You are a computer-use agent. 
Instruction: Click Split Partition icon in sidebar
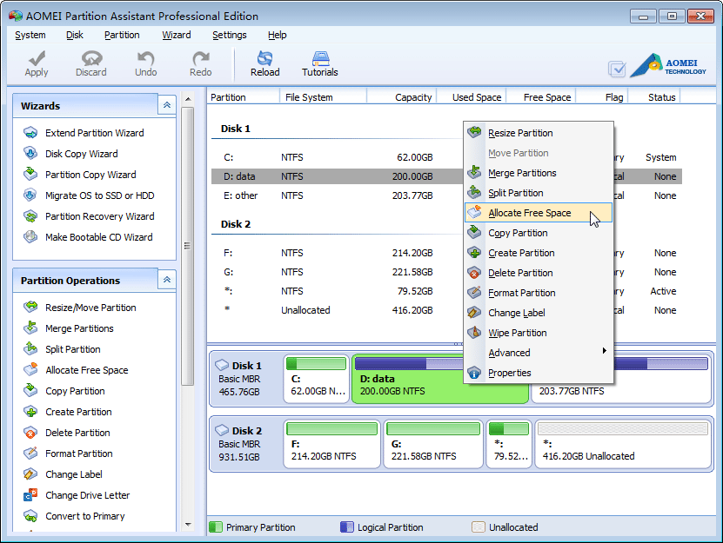[30, 349]
